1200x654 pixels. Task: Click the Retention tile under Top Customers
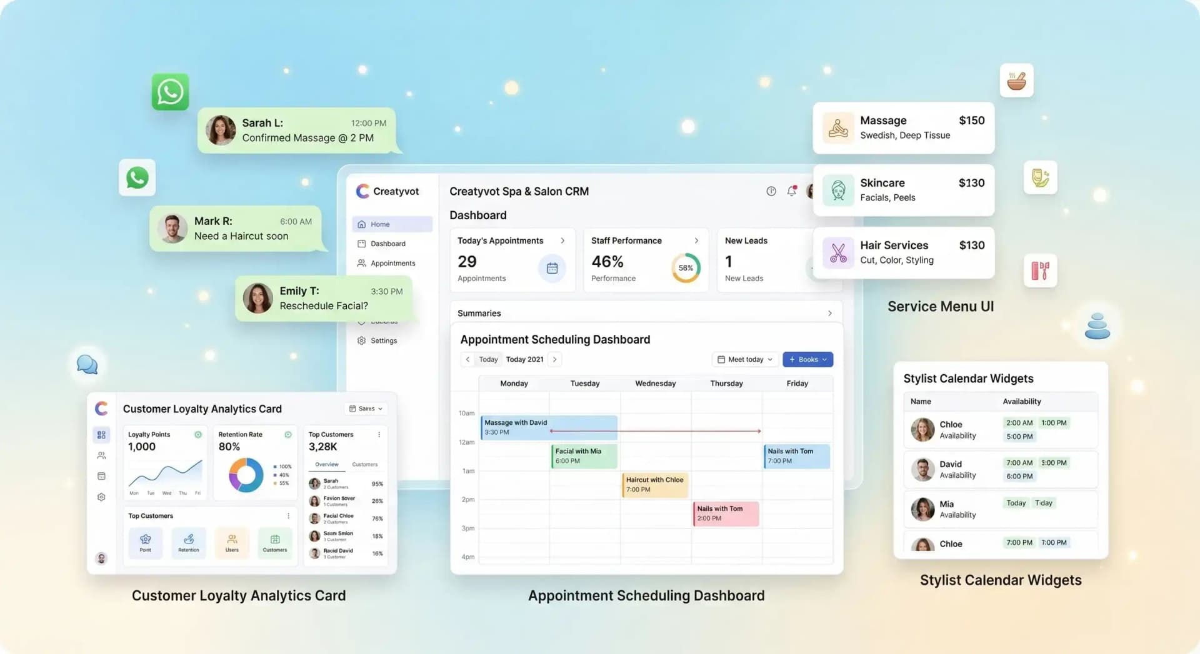[x=189, y=542]
